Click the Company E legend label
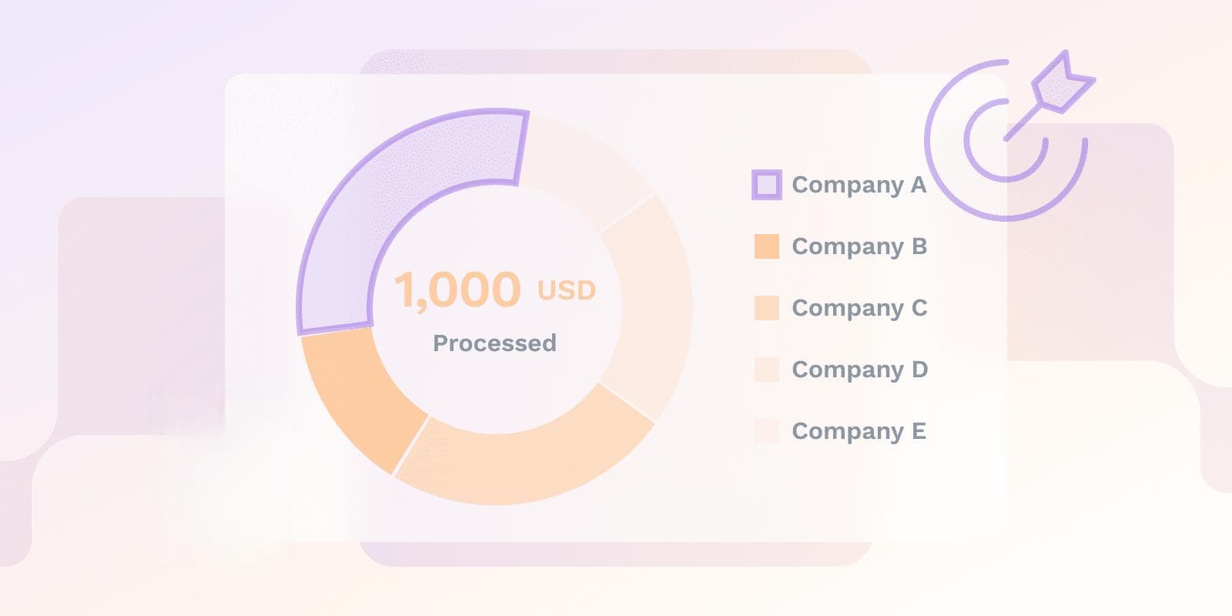The image size is (1232, 616). tap(859, 432)
